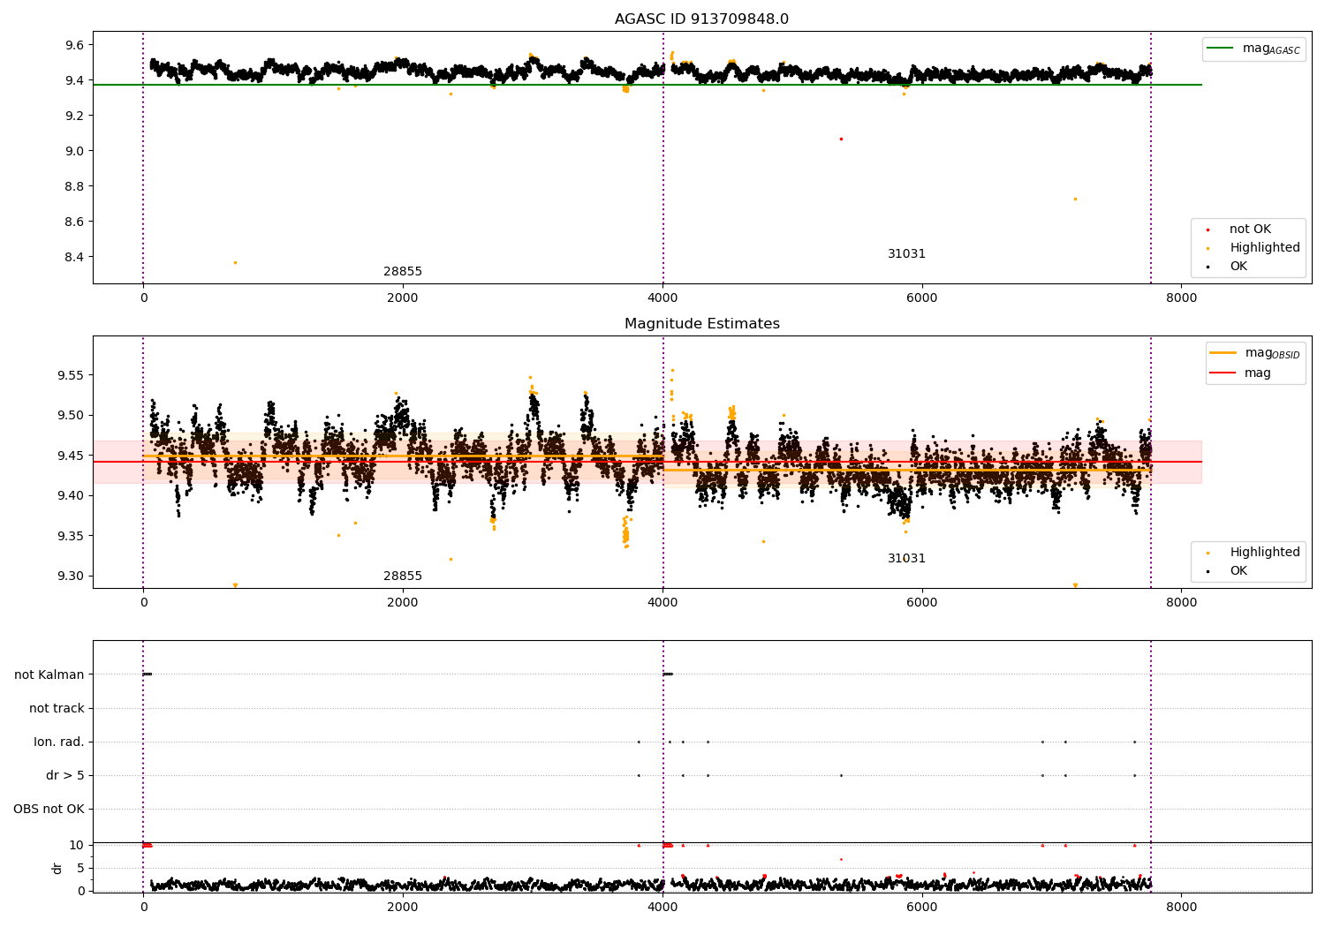Click the "dr > 5" row label
Screen dimensions: 1325x927
click(x=65, y=776)
